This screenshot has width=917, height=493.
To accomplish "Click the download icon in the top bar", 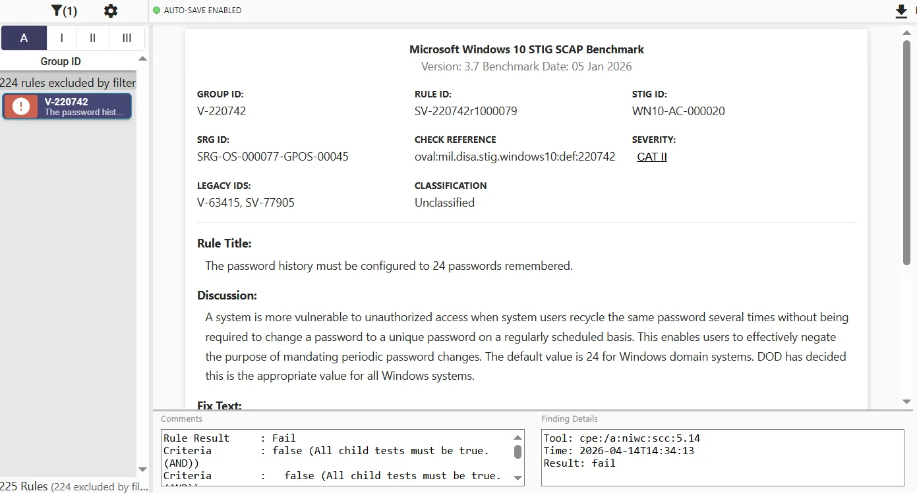I will pos(901,11).
